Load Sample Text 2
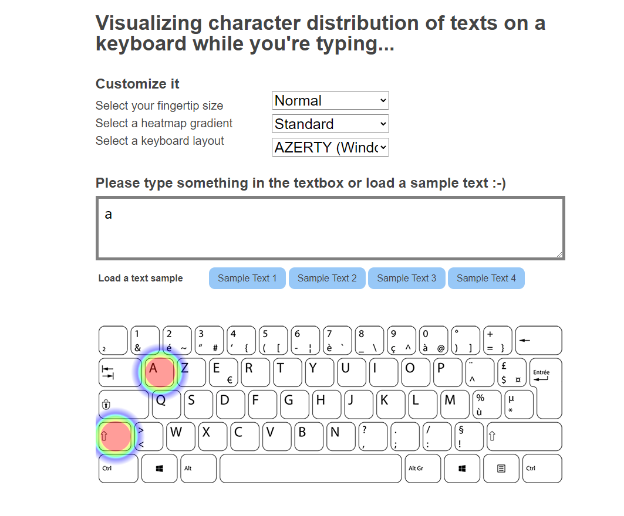This screenshot has width=624, height=516. 327,279
